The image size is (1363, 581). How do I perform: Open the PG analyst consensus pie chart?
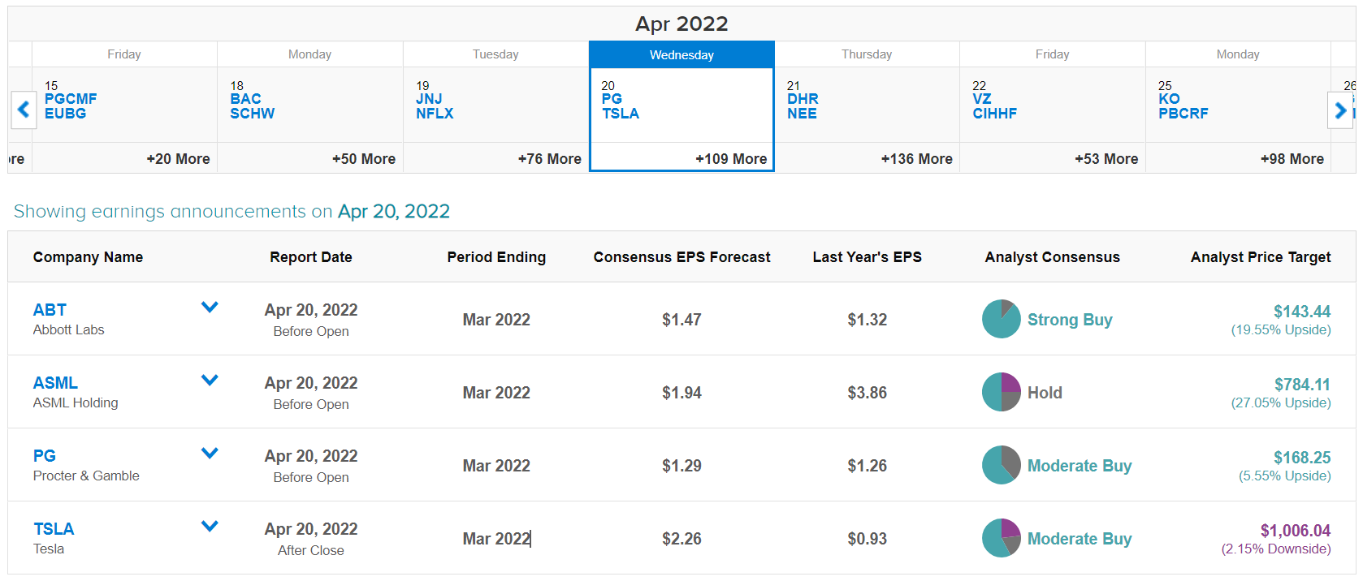tap(1001, 465)
